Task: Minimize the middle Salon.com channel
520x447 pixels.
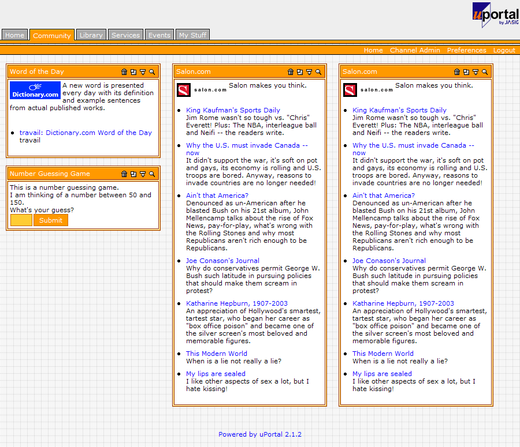Action: pyautogui.click(x=309, y=72)
